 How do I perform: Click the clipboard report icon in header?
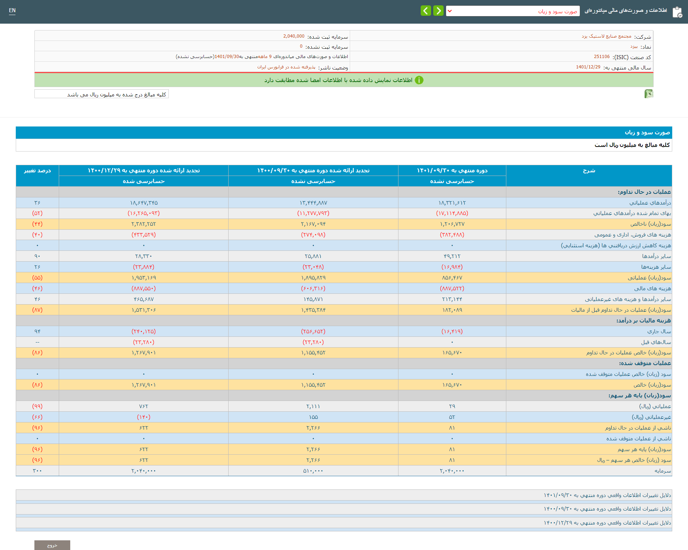click(677, 12)
